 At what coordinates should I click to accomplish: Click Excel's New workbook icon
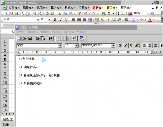(x=5, y=13)
